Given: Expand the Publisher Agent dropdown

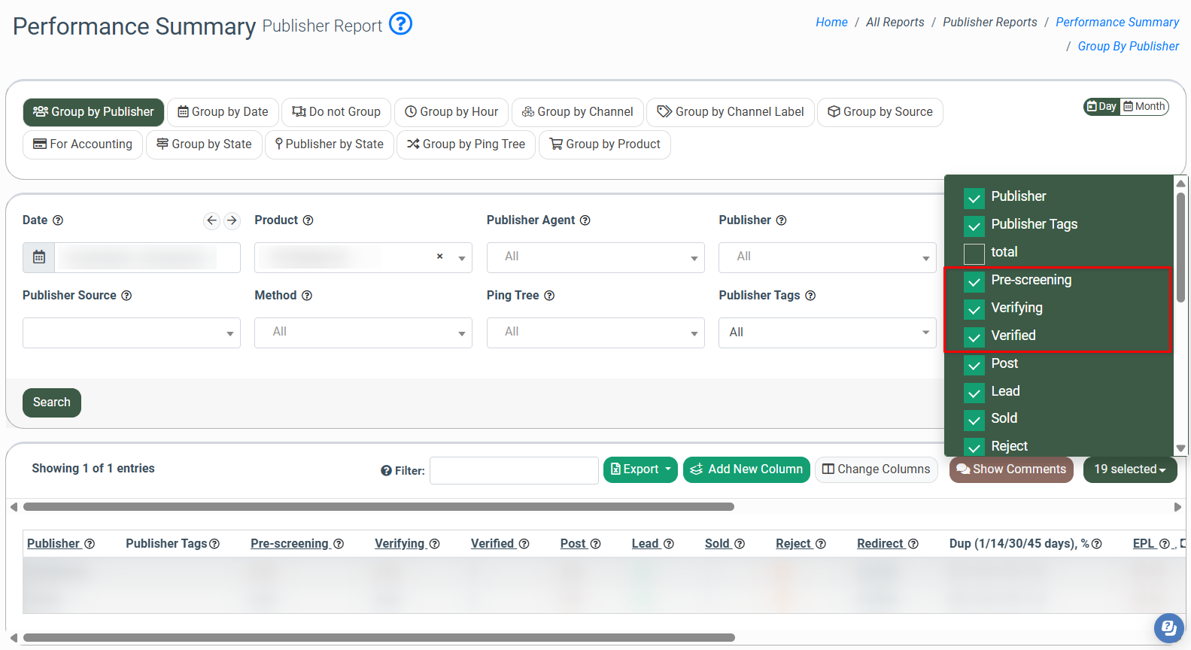Looking at the screenshot, I should coord(595,257).
